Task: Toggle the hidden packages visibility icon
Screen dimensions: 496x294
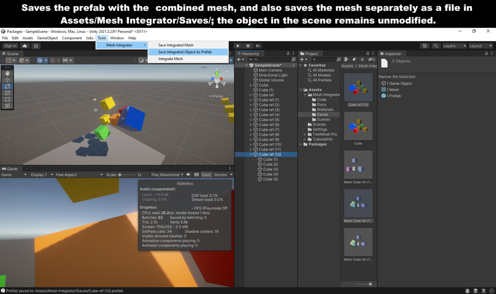Action: pyautogui.click(x=372, y=59)
